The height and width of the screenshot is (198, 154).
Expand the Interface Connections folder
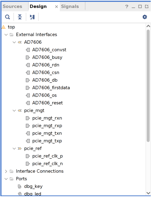click(x=6, y=171)
